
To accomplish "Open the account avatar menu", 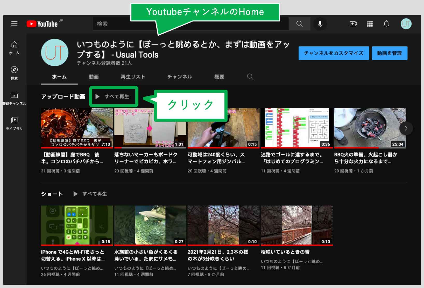I will tap(406, 24).
